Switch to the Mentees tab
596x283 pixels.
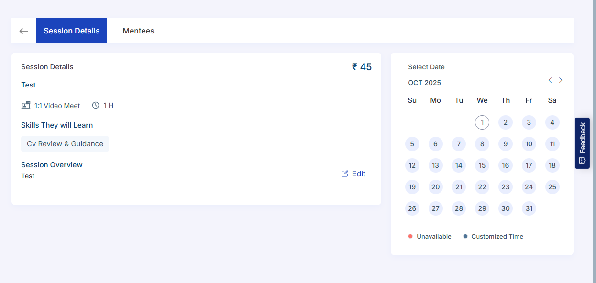[138, 31]
